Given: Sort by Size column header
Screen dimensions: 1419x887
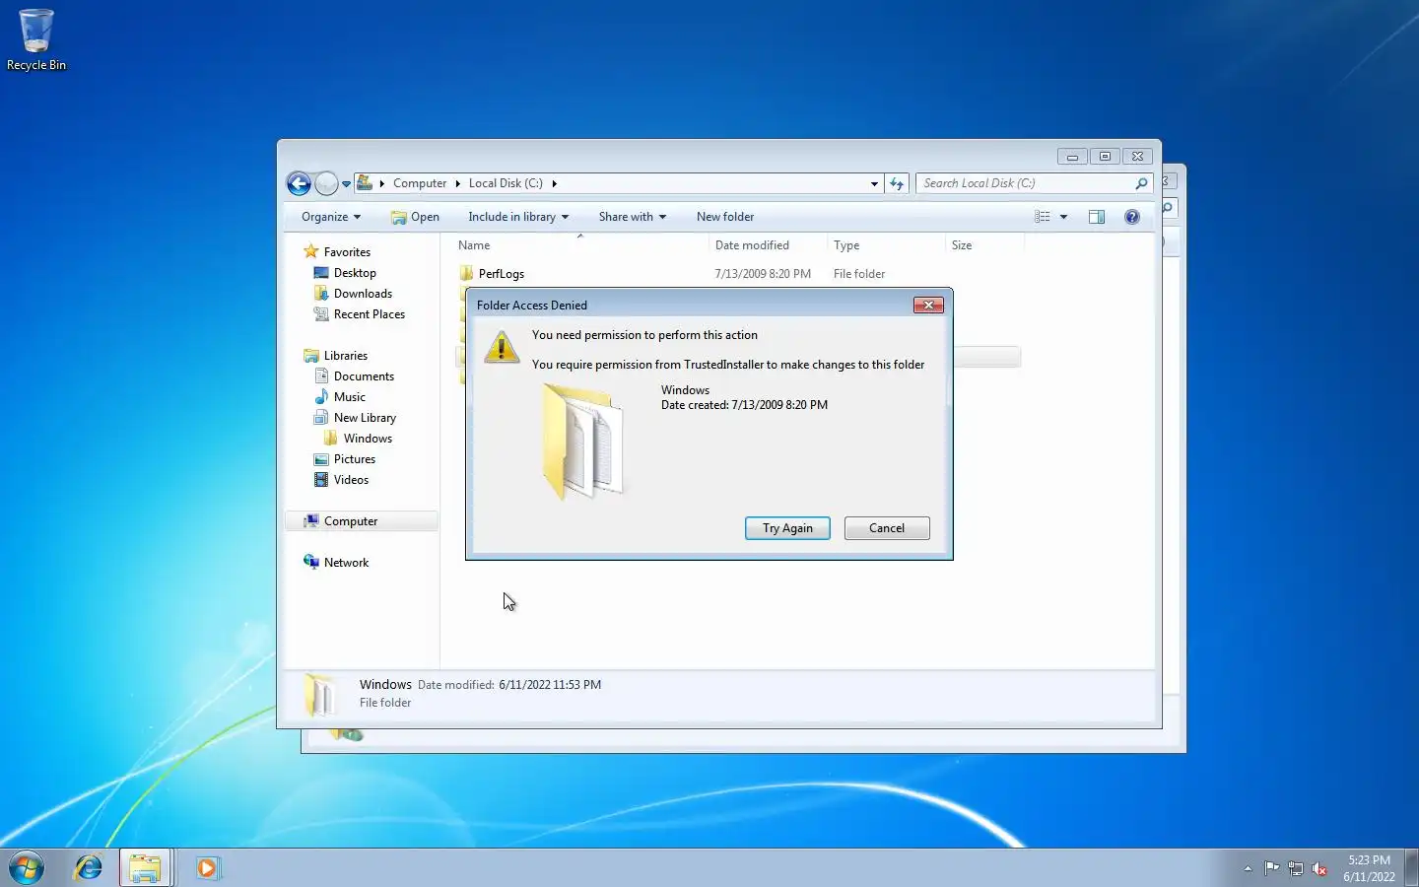Looking at the screenshot, I should coord(984,245).
